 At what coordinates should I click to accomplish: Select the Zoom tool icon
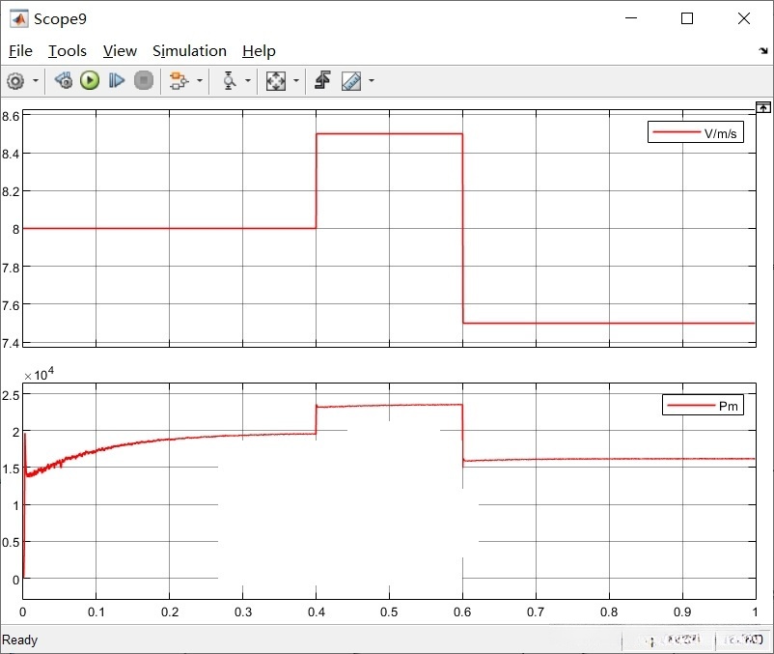coord(229,81)
